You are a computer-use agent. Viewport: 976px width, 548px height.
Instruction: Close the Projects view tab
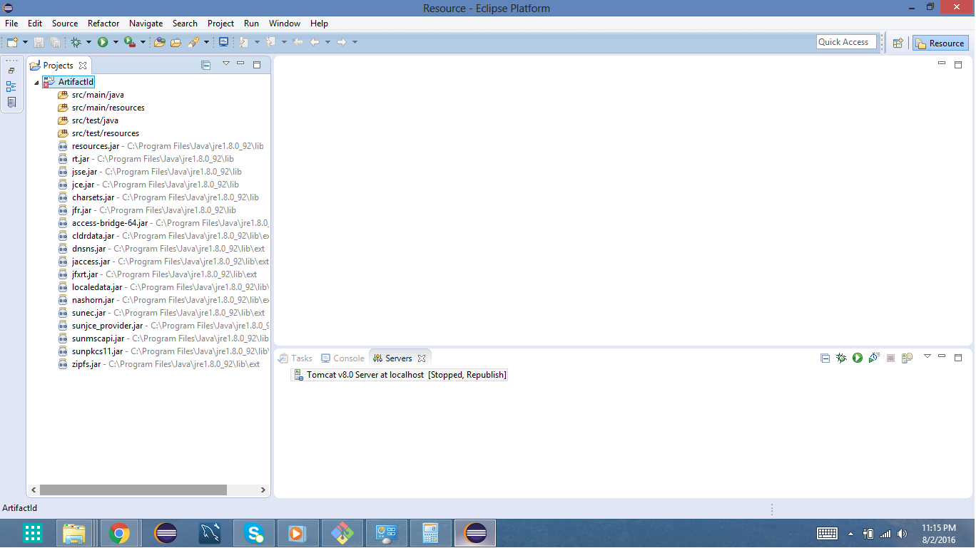pos(83,65)
